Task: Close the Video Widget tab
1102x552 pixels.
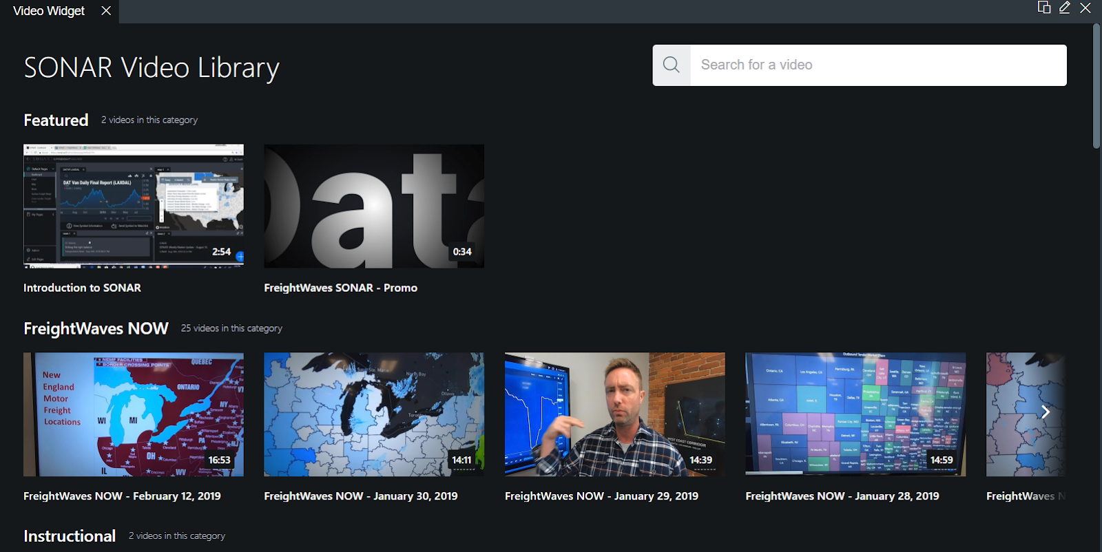Action: (106, 10)
